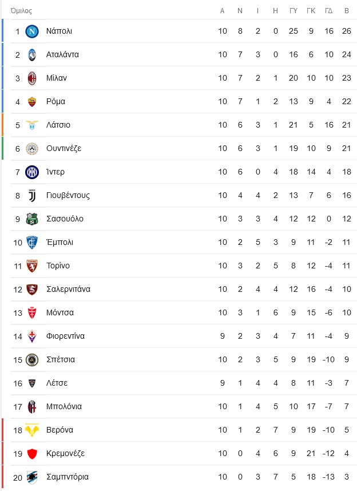The width and height of the screenshot is (357, 491).
Task: Select the Juventus logo icon
Action: tap(32, 196)
